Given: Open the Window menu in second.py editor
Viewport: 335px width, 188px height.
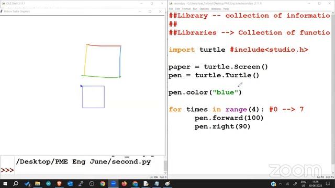Looking at the screenshot, I should pyautogui.click(x=216, y=9).
